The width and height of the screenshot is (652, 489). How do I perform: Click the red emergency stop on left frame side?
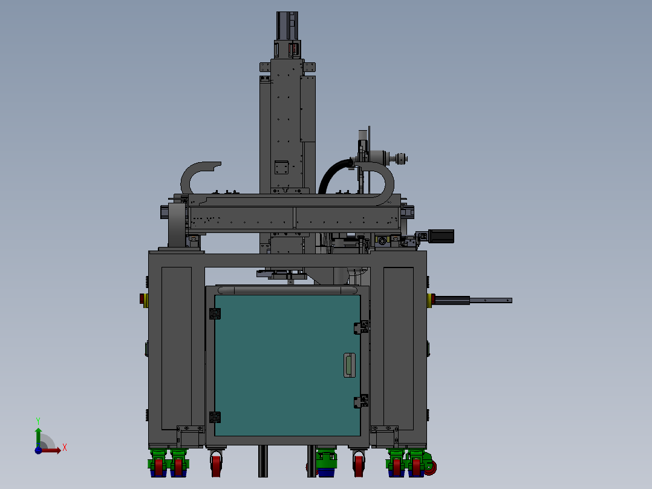[142, 299]
